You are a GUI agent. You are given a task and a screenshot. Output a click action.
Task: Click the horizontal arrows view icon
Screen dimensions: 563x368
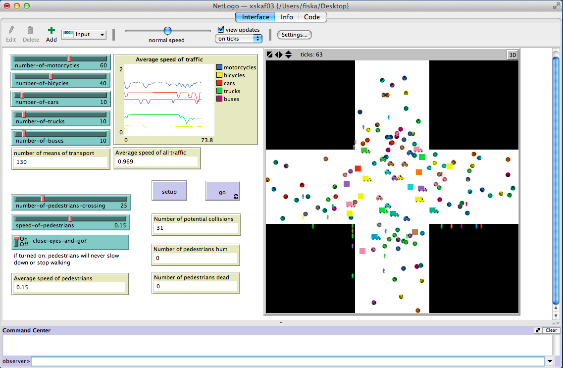pos(279,54)
